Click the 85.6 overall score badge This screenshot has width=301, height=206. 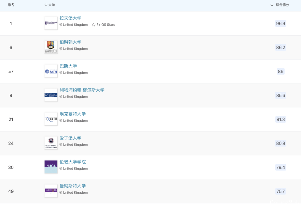click(280, 95)
